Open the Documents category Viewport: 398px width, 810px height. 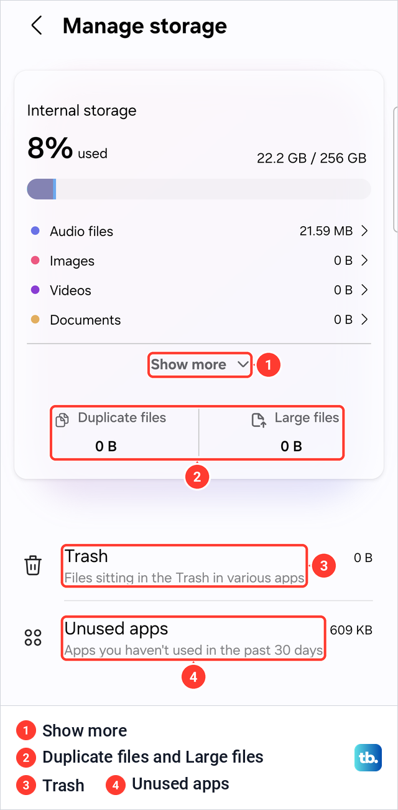click(x=199, y=320)
